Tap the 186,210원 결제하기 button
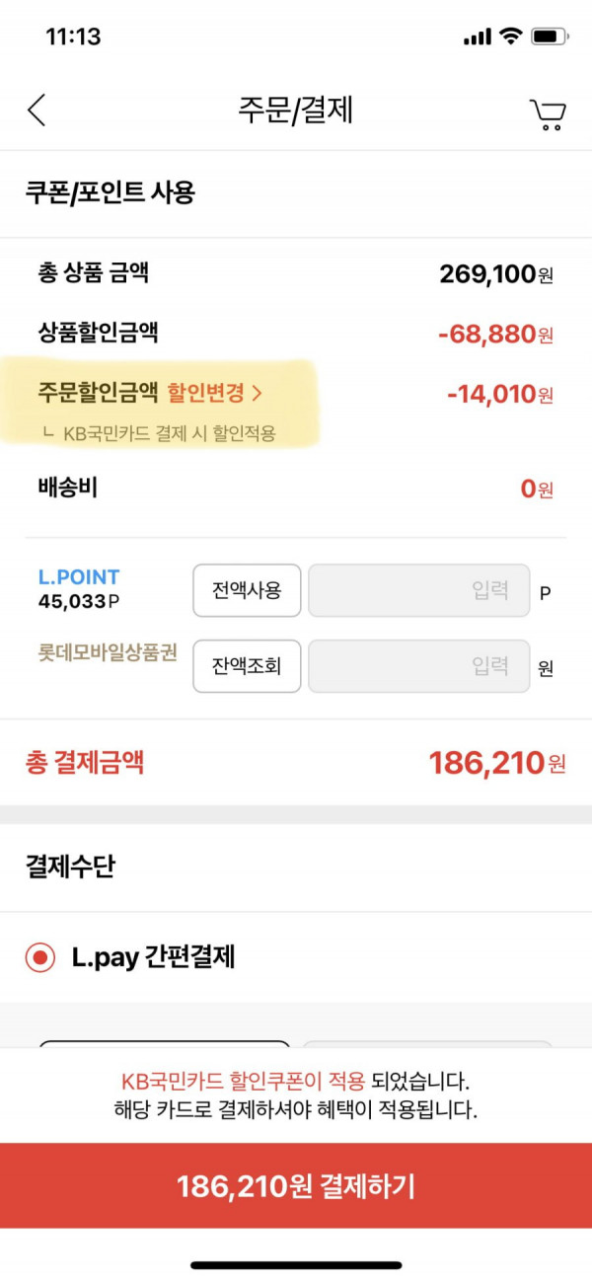Screen dimensions: 592x1282 pyautogui.click(x=296, y=1186)
